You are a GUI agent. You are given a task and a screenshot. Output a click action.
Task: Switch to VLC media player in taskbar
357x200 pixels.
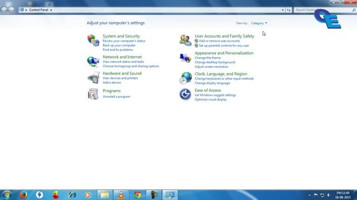tap(121, 195)
